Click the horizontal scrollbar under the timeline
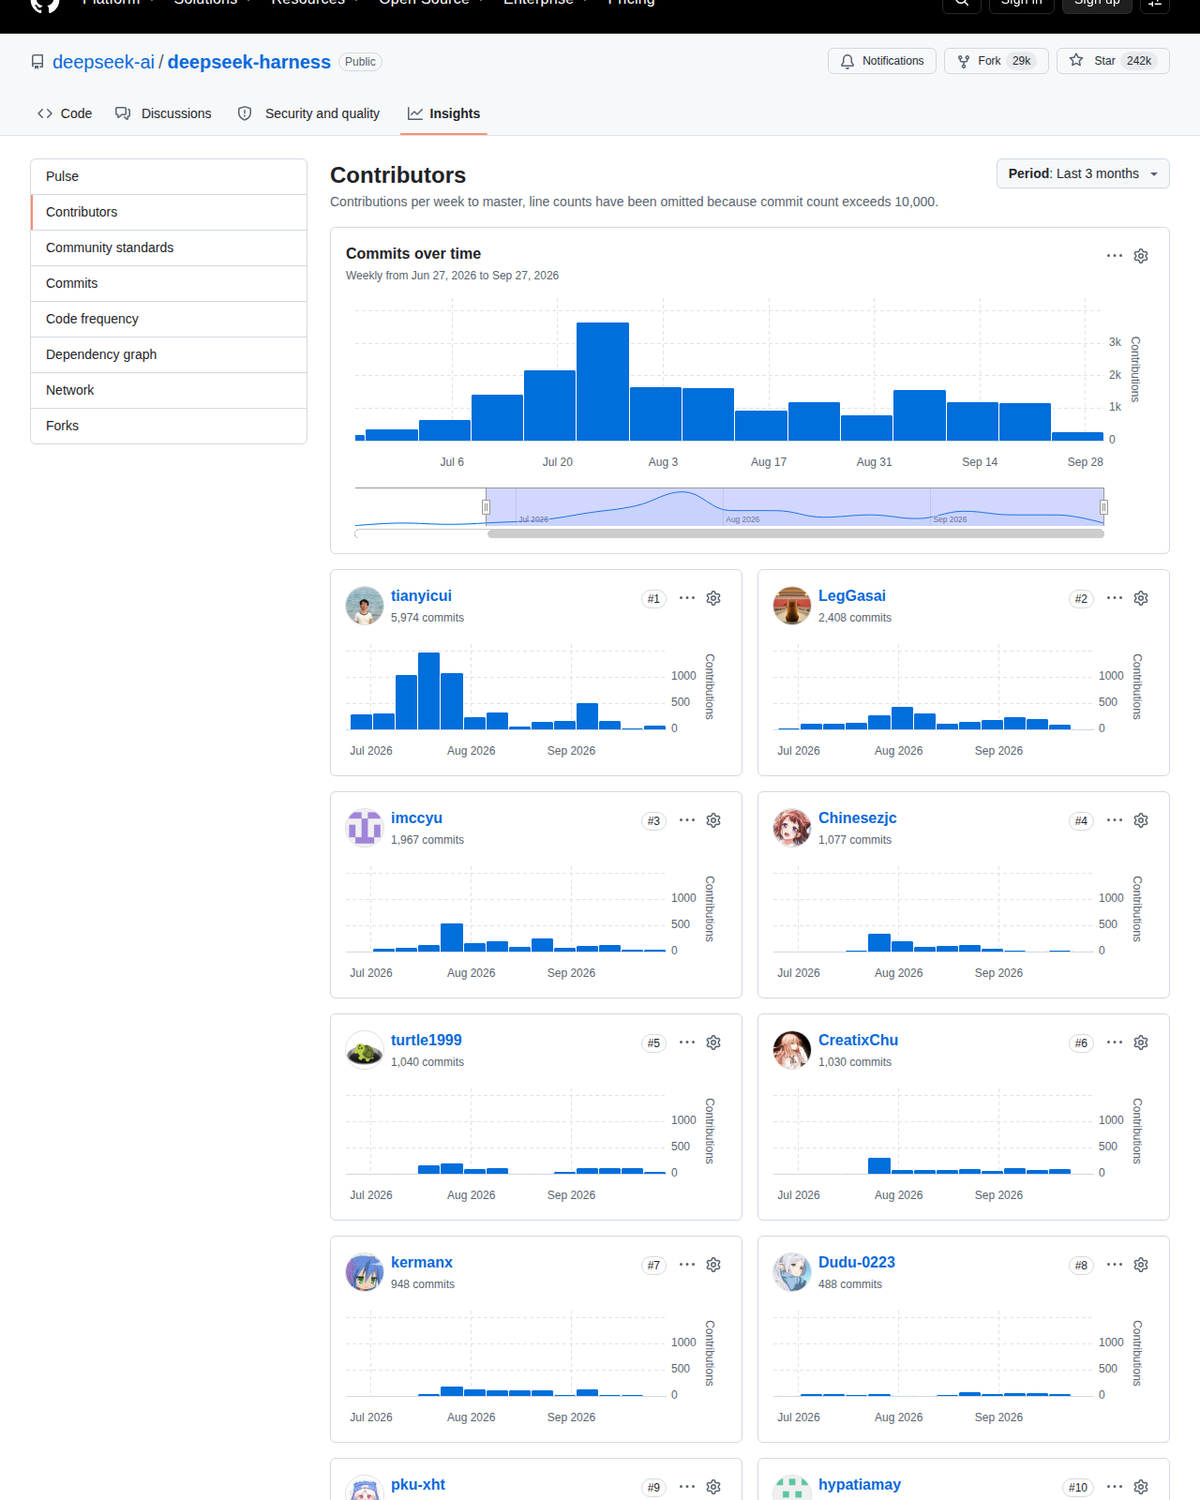This screenshot has width=1200, height=1500. pos(795,533)
